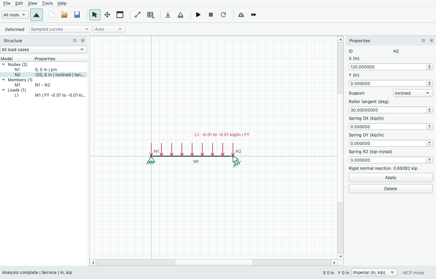436x279 pixels.
Task: Open the Help menu
Action: coord(62,3)
